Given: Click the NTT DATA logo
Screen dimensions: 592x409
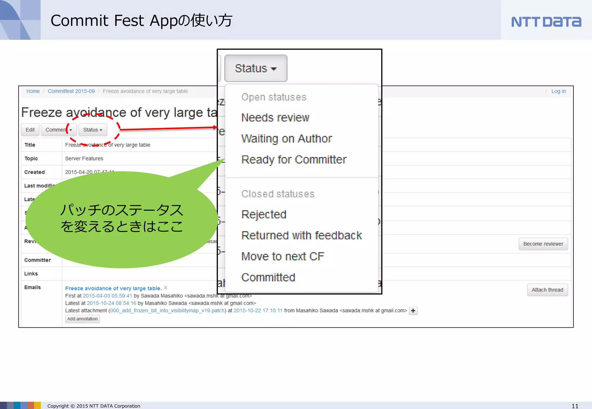Looking at the screenshot, I should pos(546,22).
